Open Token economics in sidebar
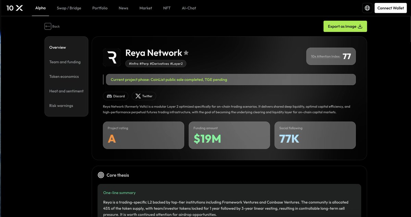Screen dimensions: 411x217 pos(64,76)
